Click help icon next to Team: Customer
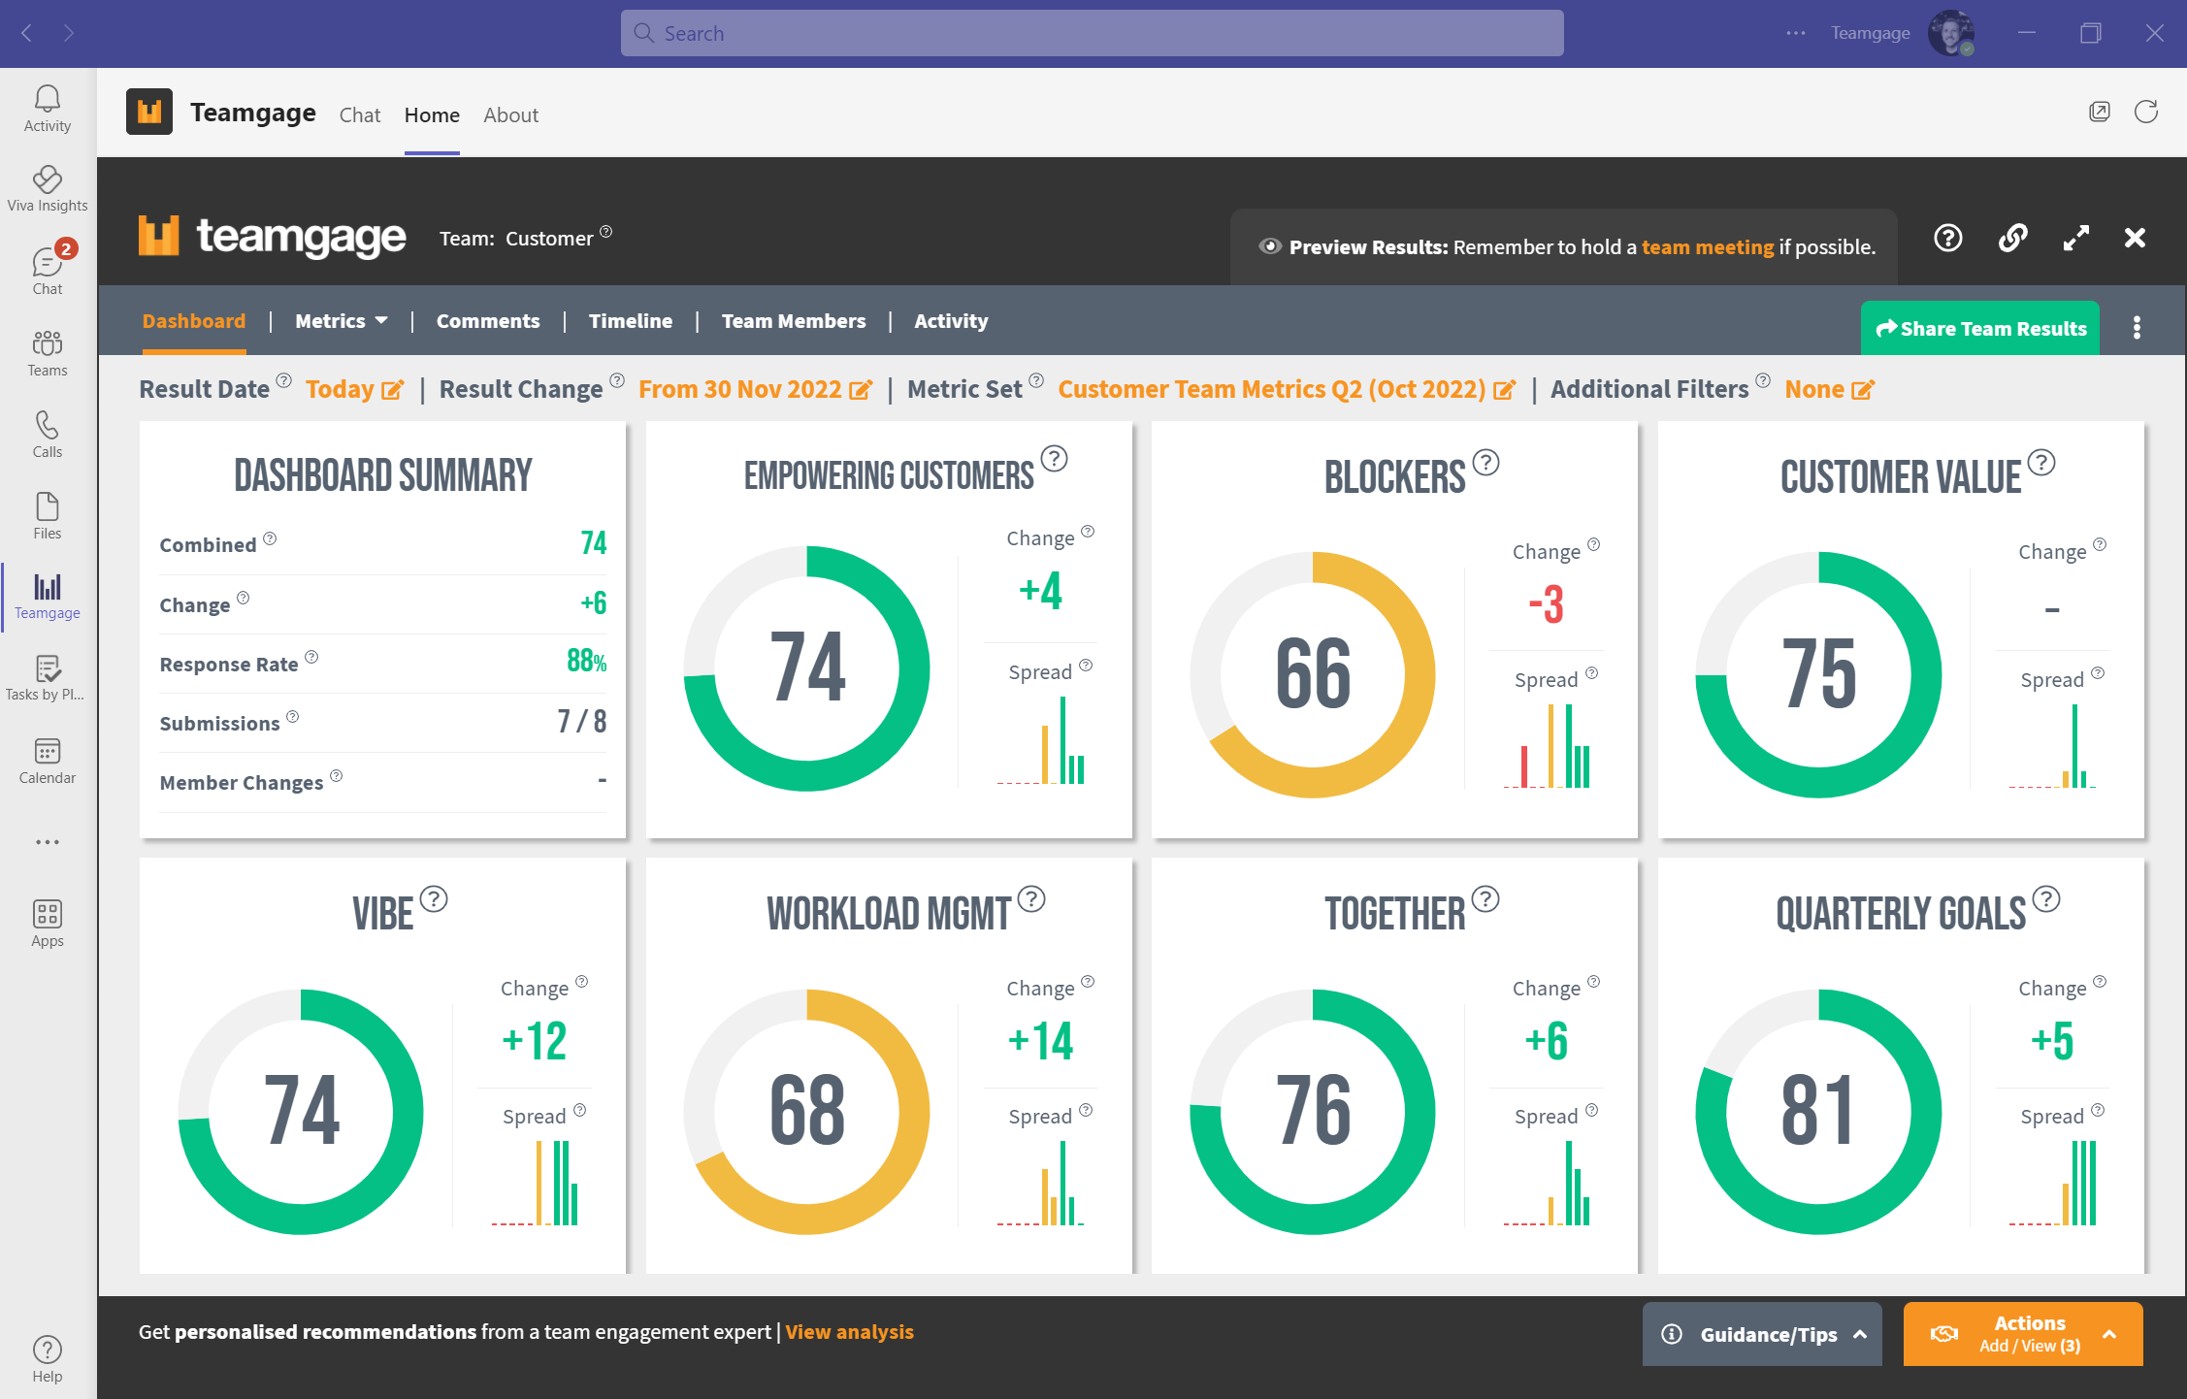Viewport: 2187px width, 1399px height. pos(606,231)
